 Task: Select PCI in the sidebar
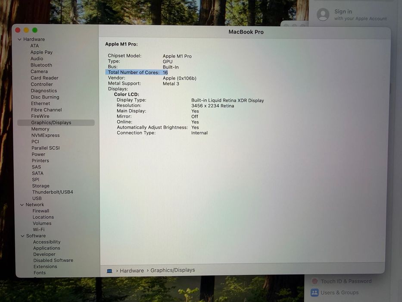(35, 142)
